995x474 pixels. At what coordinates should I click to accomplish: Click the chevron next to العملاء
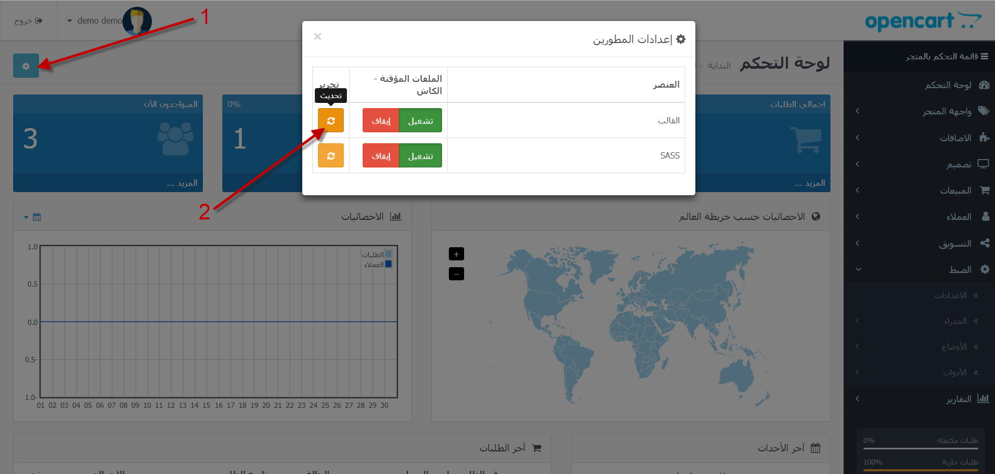tap(857, 216)
